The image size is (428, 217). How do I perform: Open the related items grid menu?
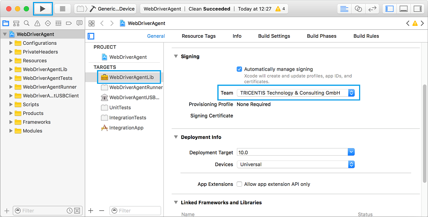pos(91,23)
